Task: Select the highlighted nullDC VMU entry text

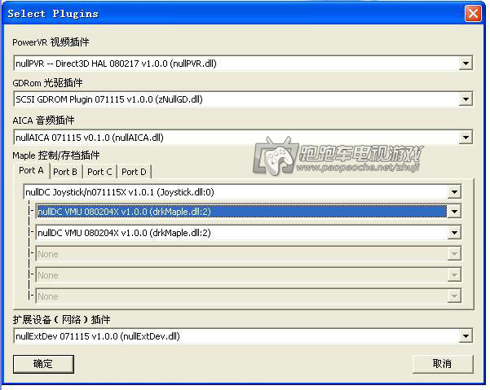Action: 124,212
